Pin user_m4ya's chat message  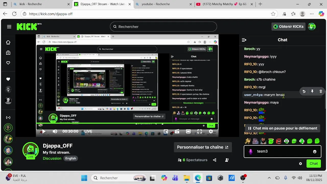click(312, 91)
